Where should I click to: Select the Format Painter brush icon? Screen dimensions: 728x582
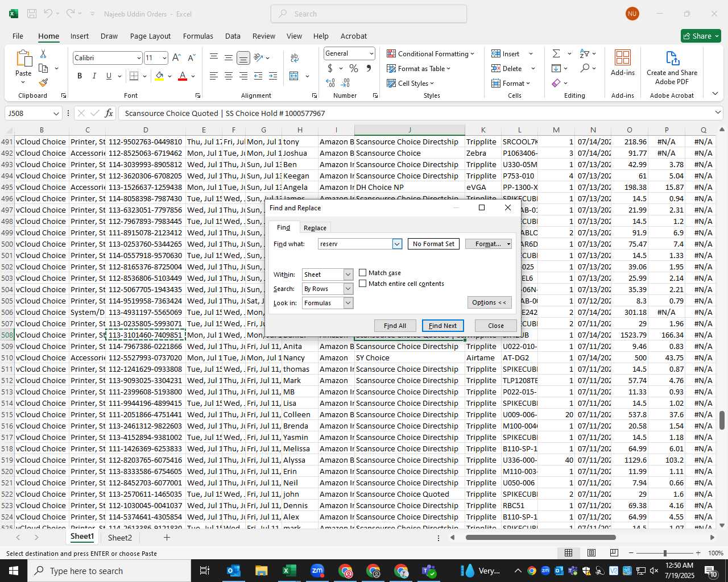43,82
